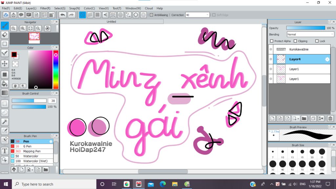Click the foreground black color swatch
The width and height of the screenshot is (336, 189).
coord(14,54)
